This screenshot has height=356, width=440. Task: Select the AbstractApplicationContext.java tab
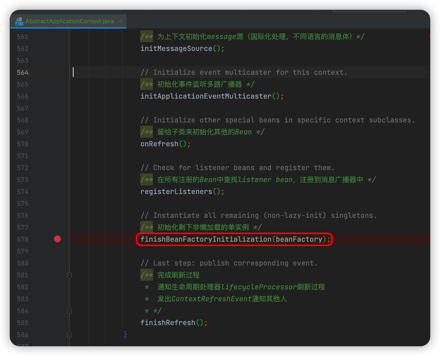68,21
